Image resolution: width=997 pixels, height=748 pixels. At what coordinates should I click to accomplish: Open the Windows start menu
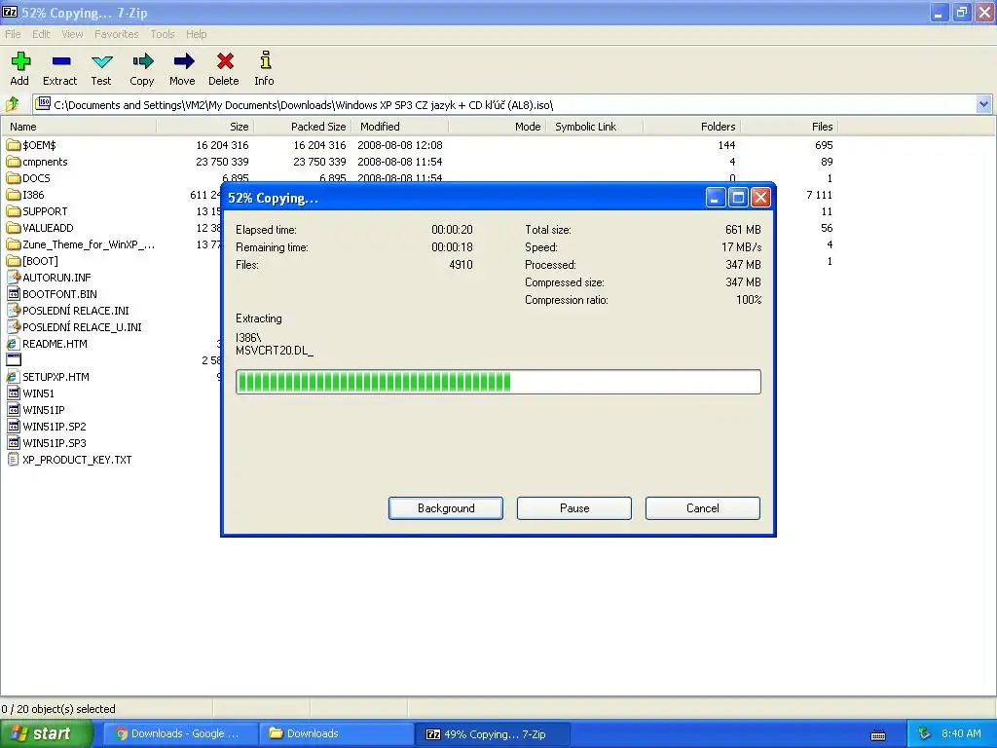coord(47,733)
